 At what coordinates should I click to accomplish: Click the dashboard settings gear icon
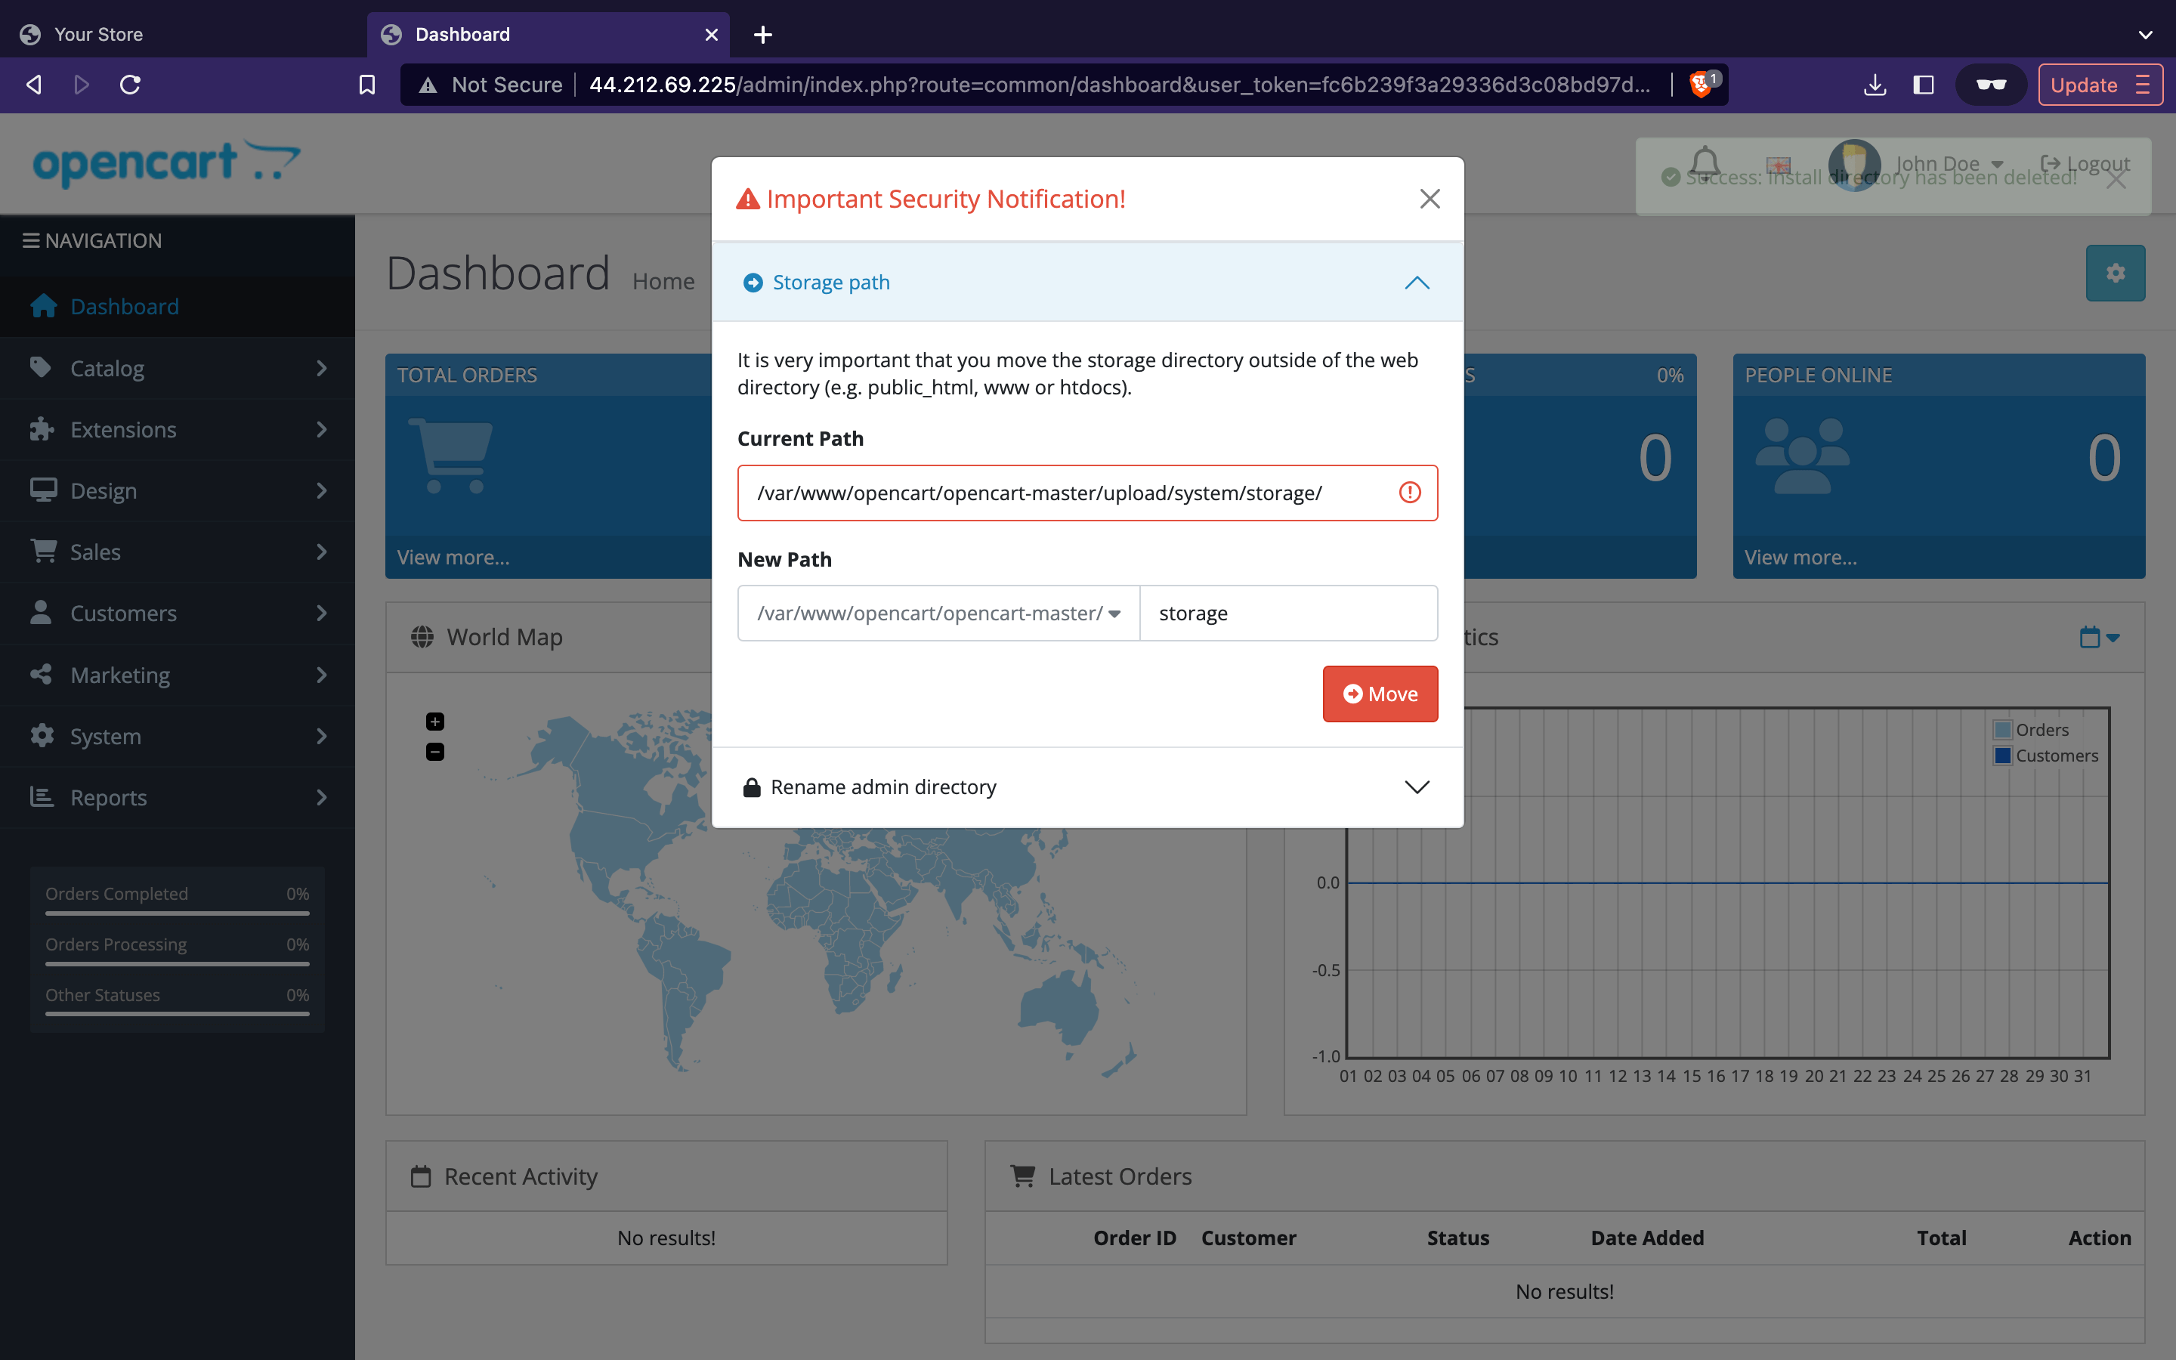tap(2115, 273)
